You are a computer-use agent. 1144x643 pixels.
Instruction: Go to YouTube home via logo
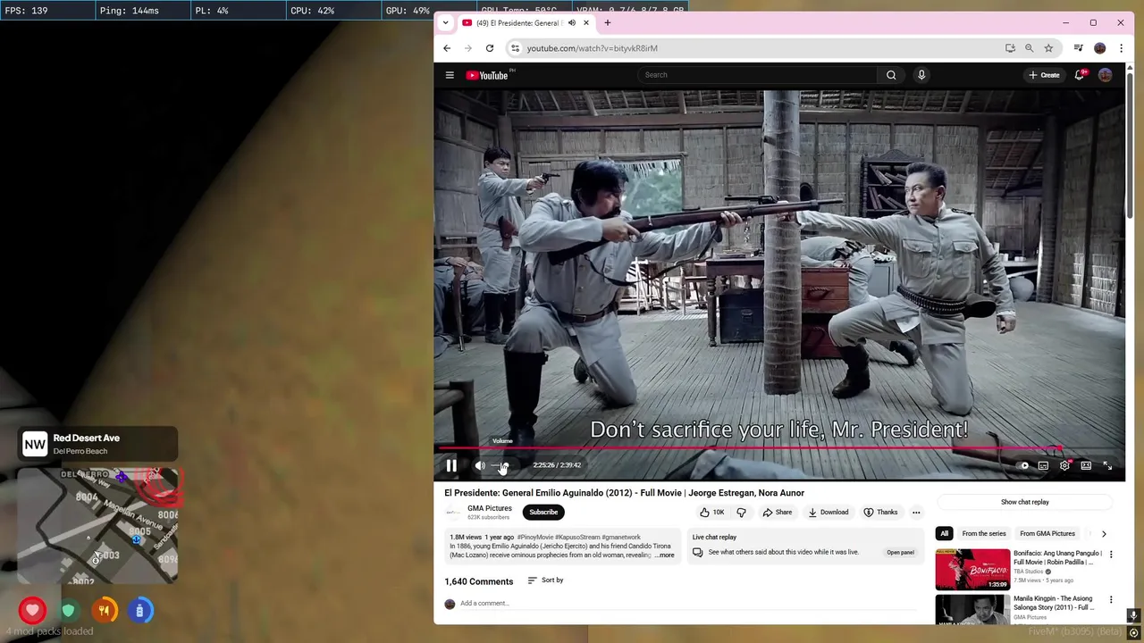(x=488, y=75)
